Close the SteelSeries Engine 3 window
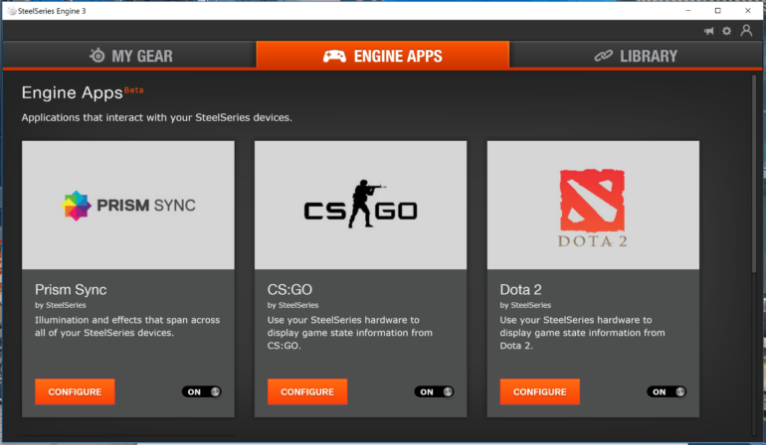Image resolution: width=766 pixels, height=445 pixels. coord(747,10)
